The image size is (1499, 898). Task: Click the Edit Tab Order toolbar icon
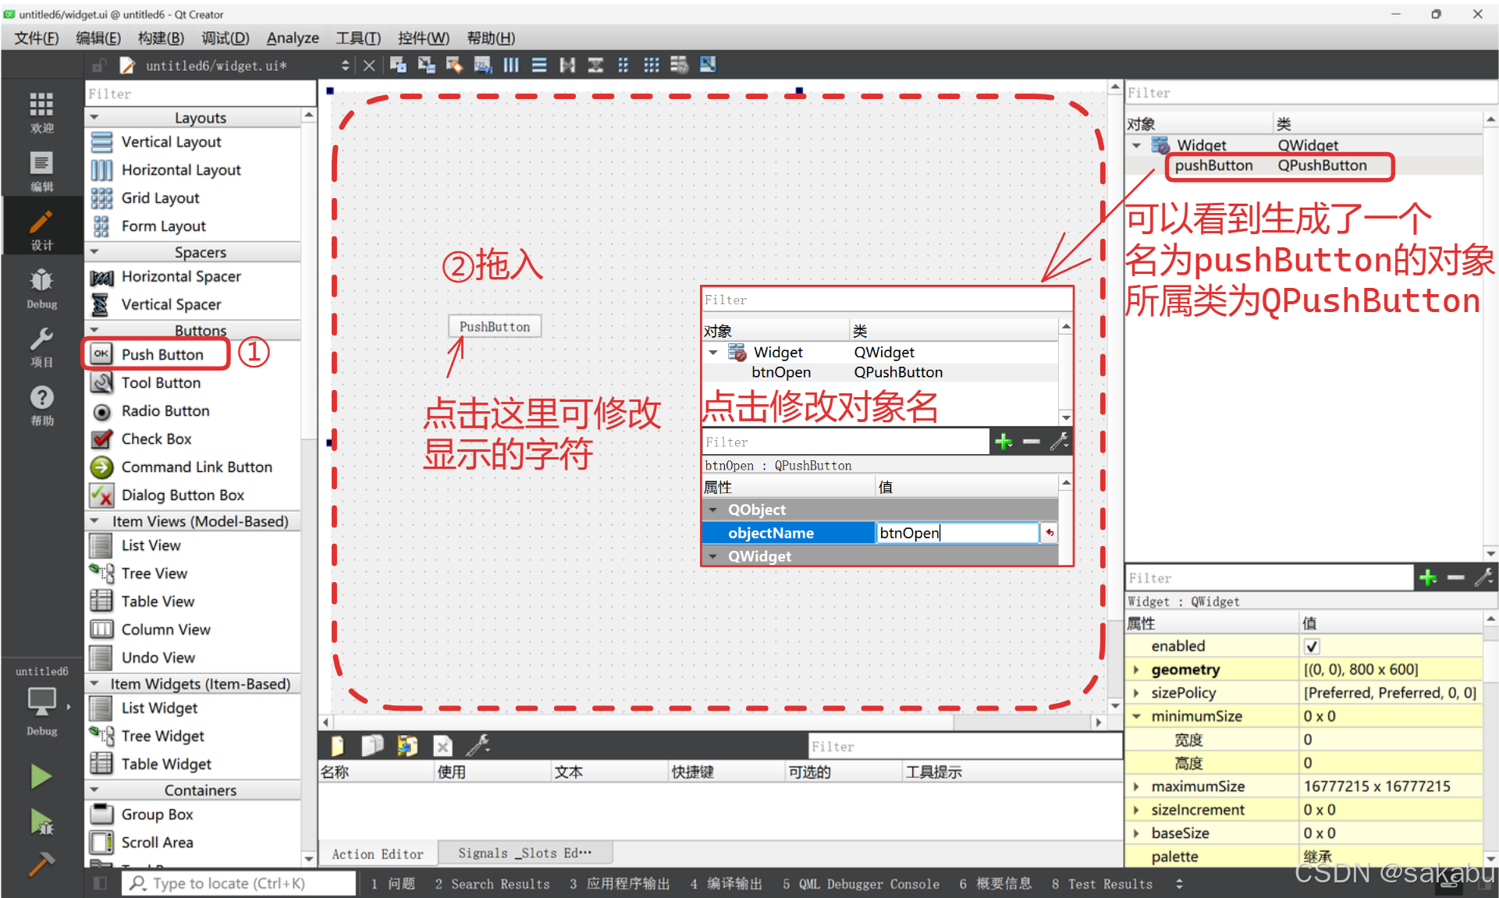click(x=482, y=66)
